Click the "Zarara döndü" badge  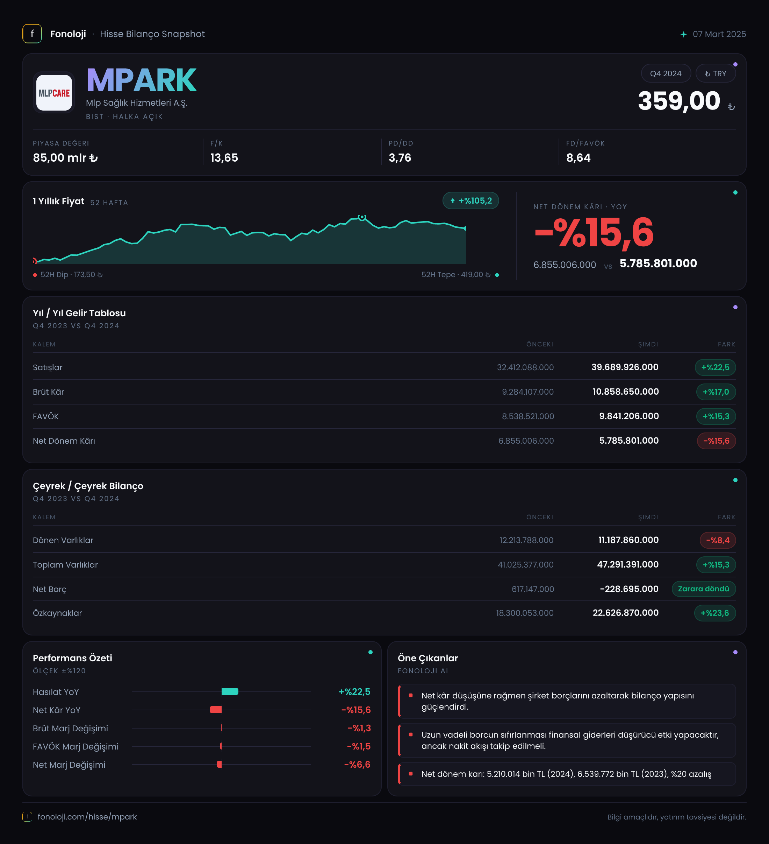tap(704, 589)
